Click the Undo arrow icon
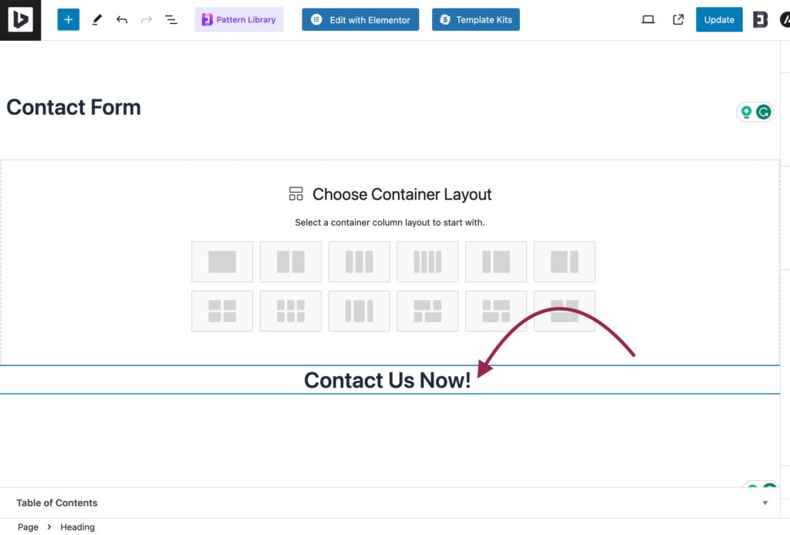790x535 pixels. pos(121,19)
